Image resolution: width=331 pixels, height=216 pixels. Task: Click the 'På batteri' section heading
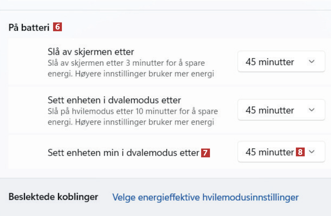(x=29, y=27)
